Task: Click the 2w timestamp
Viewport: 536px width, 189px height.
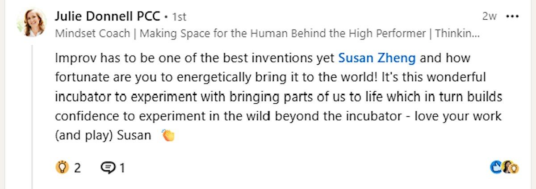Action: (490, 17)
